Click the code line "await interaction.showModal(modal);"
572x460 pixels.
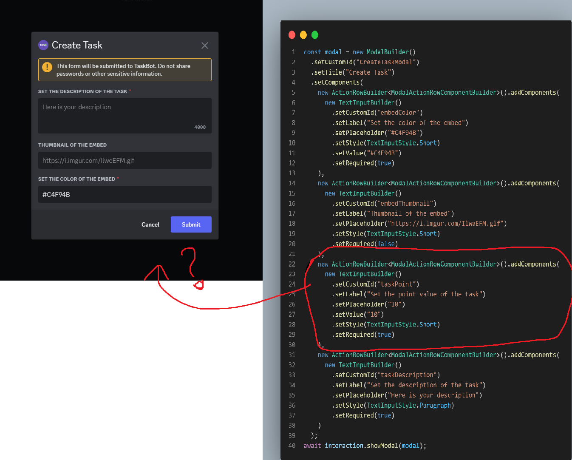(x=365, y=446)
